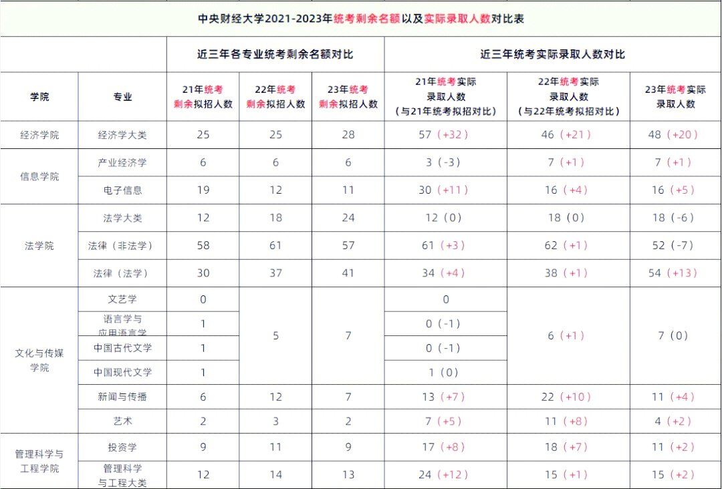
Task: Click the 58 cell in 法律（非法学）row
Action: (203, 246)
